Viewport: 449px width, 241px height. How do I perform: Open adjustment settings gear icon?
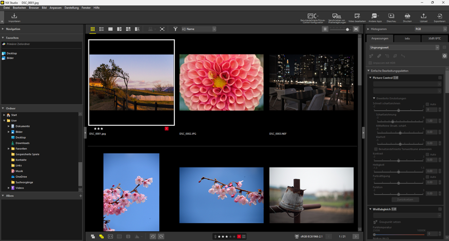(x=445, y=56)
